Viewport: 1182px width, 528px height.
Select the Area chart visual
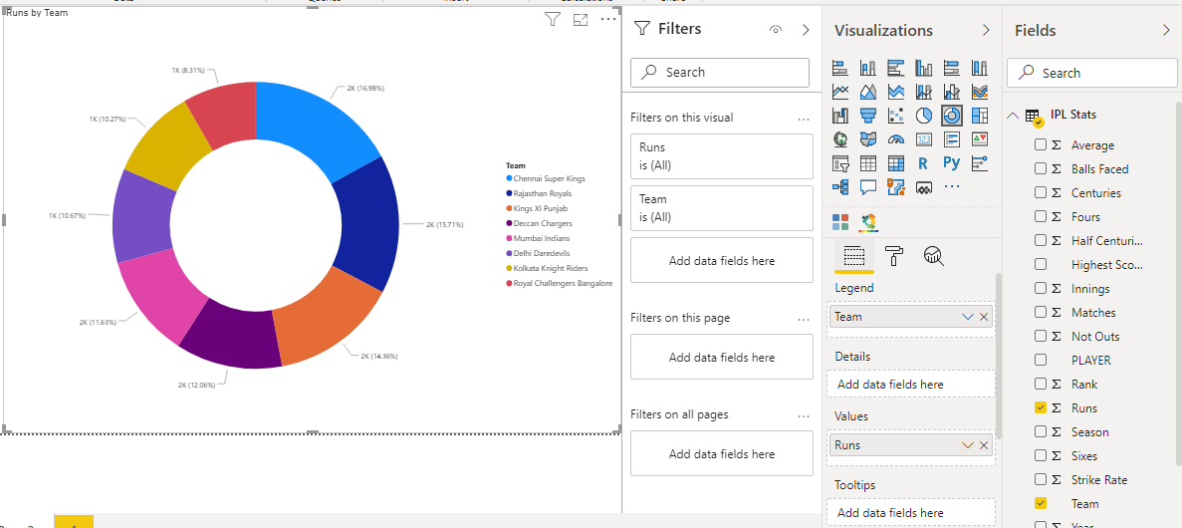(868, 92)
